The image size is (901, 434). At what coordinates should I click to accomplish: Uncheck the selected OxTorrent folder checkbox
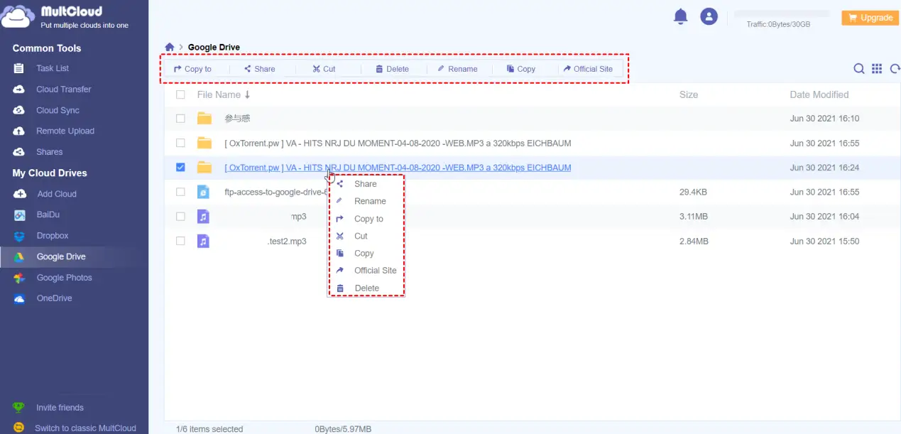pos(180,168)
